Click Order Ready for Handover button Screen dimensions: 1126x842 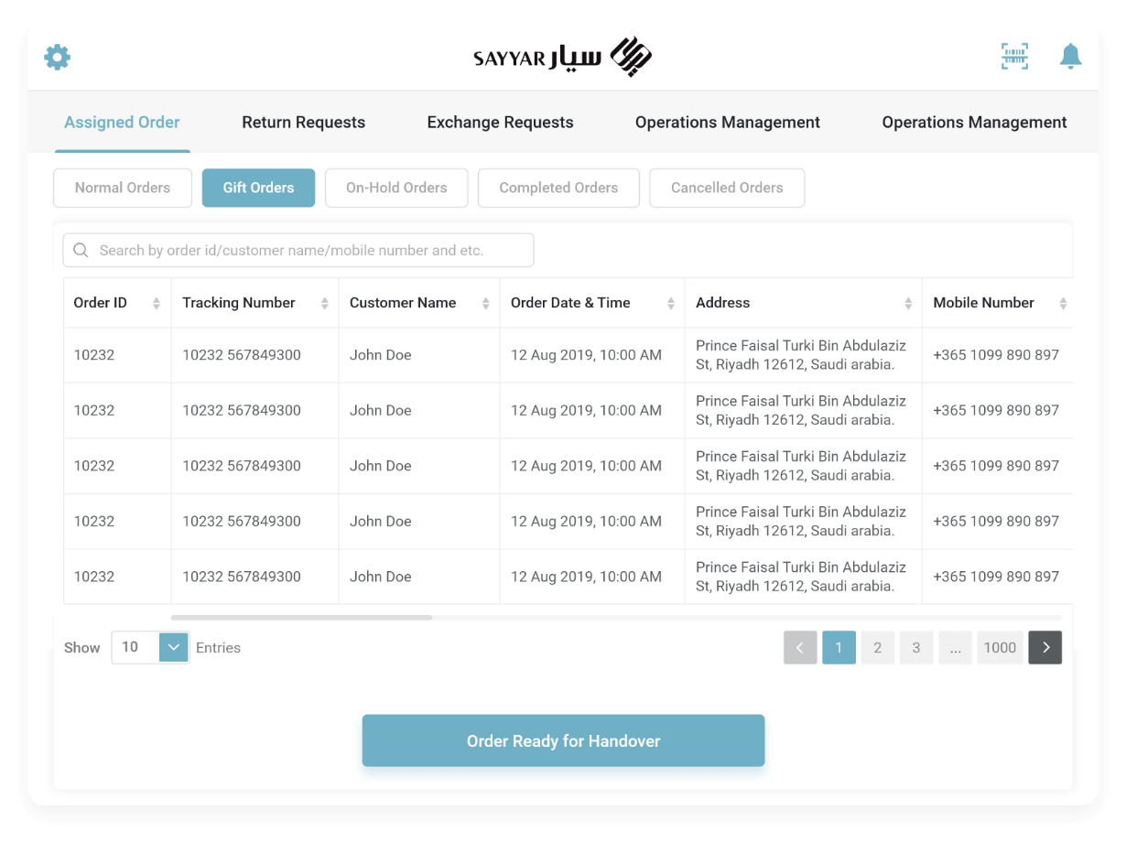tap(563, 740)
